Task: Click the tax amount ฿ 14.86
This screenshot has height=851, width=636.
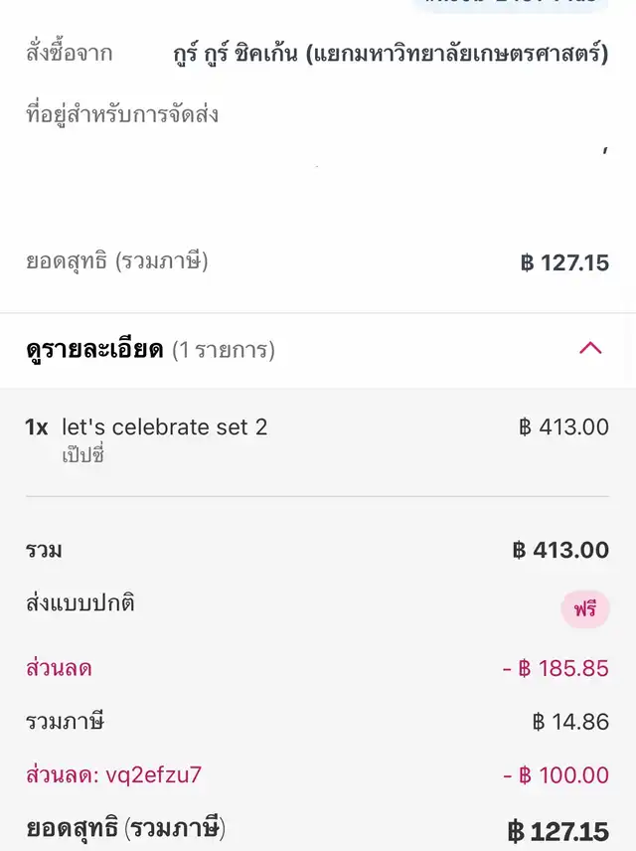Action: pyautogui.click(x=570, y=722)
